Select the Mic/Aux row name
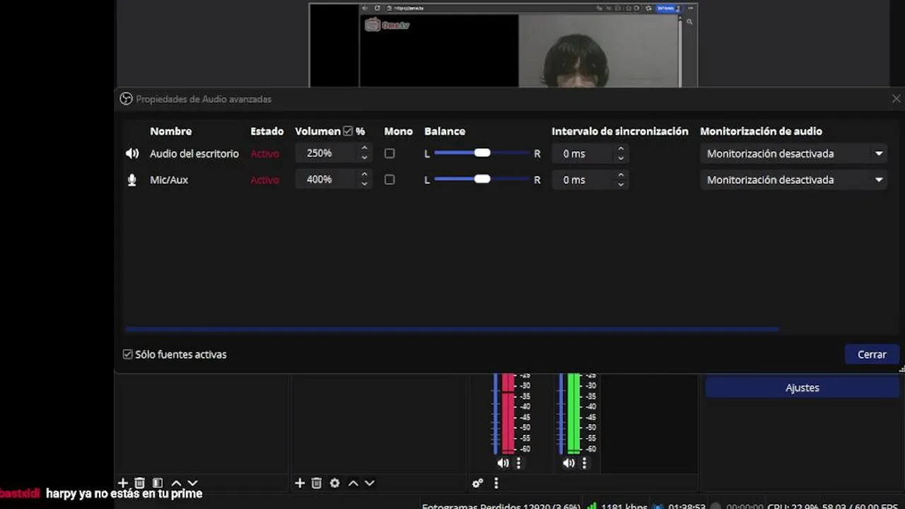The image size is (905, 509). pos(169,180)
